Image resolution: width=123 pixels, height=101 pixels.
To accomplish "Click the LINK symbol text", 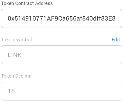I will (15, 55).
